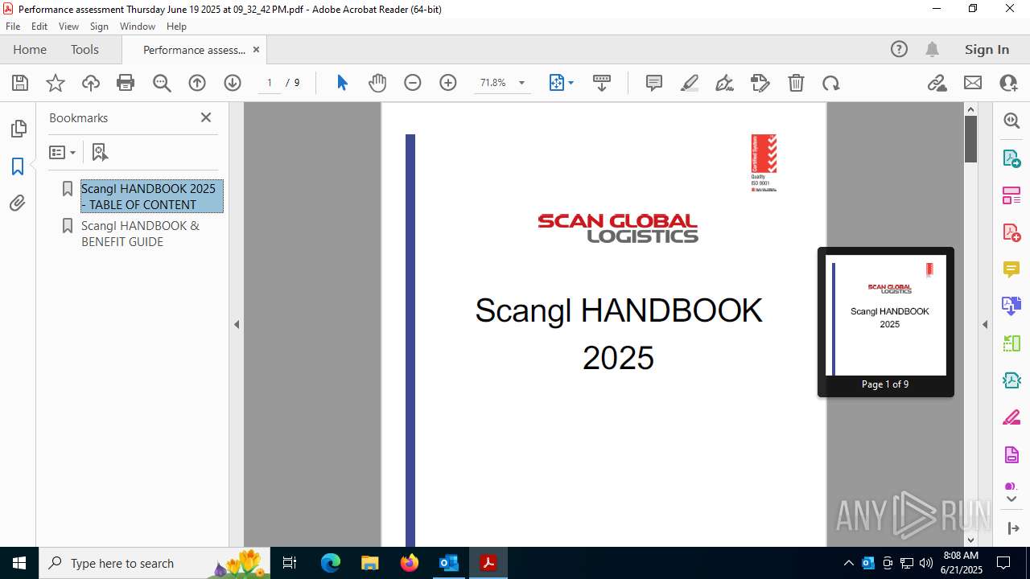Rotate the page with the rotate icon
The image size is (1030, 579).
[x=831, y=83]
